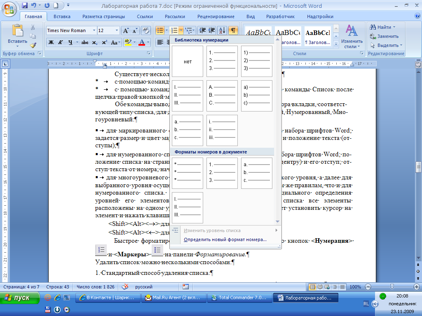
Task: Click Определить новый формат номера
Action: coord(225,240)
